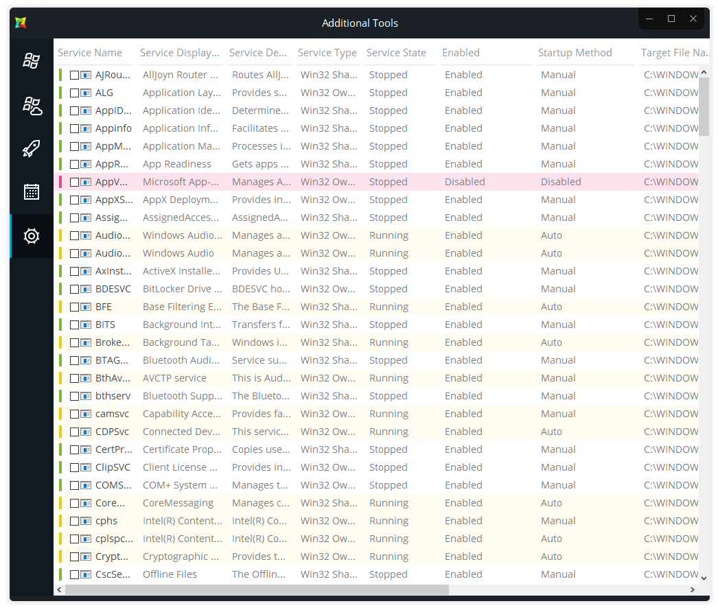Click the horizontal scrollbar left arrow
The height and width of the screenshot is (610, 718).
point(59,590)
